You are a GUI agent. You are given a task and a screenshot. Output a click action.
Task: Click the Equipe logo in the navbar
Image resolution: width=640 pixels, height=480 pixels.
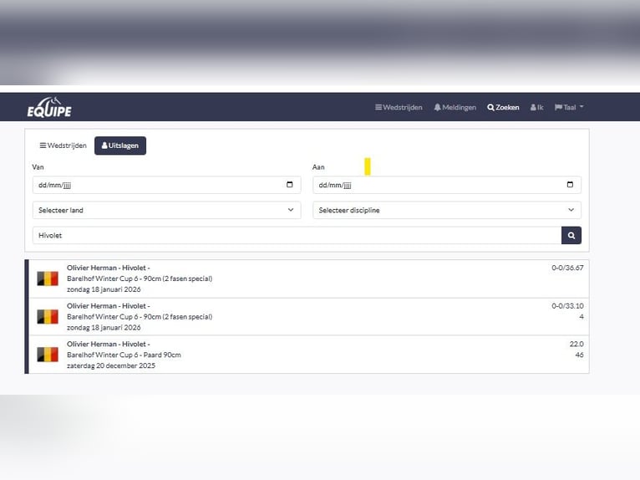pos(49,108)
